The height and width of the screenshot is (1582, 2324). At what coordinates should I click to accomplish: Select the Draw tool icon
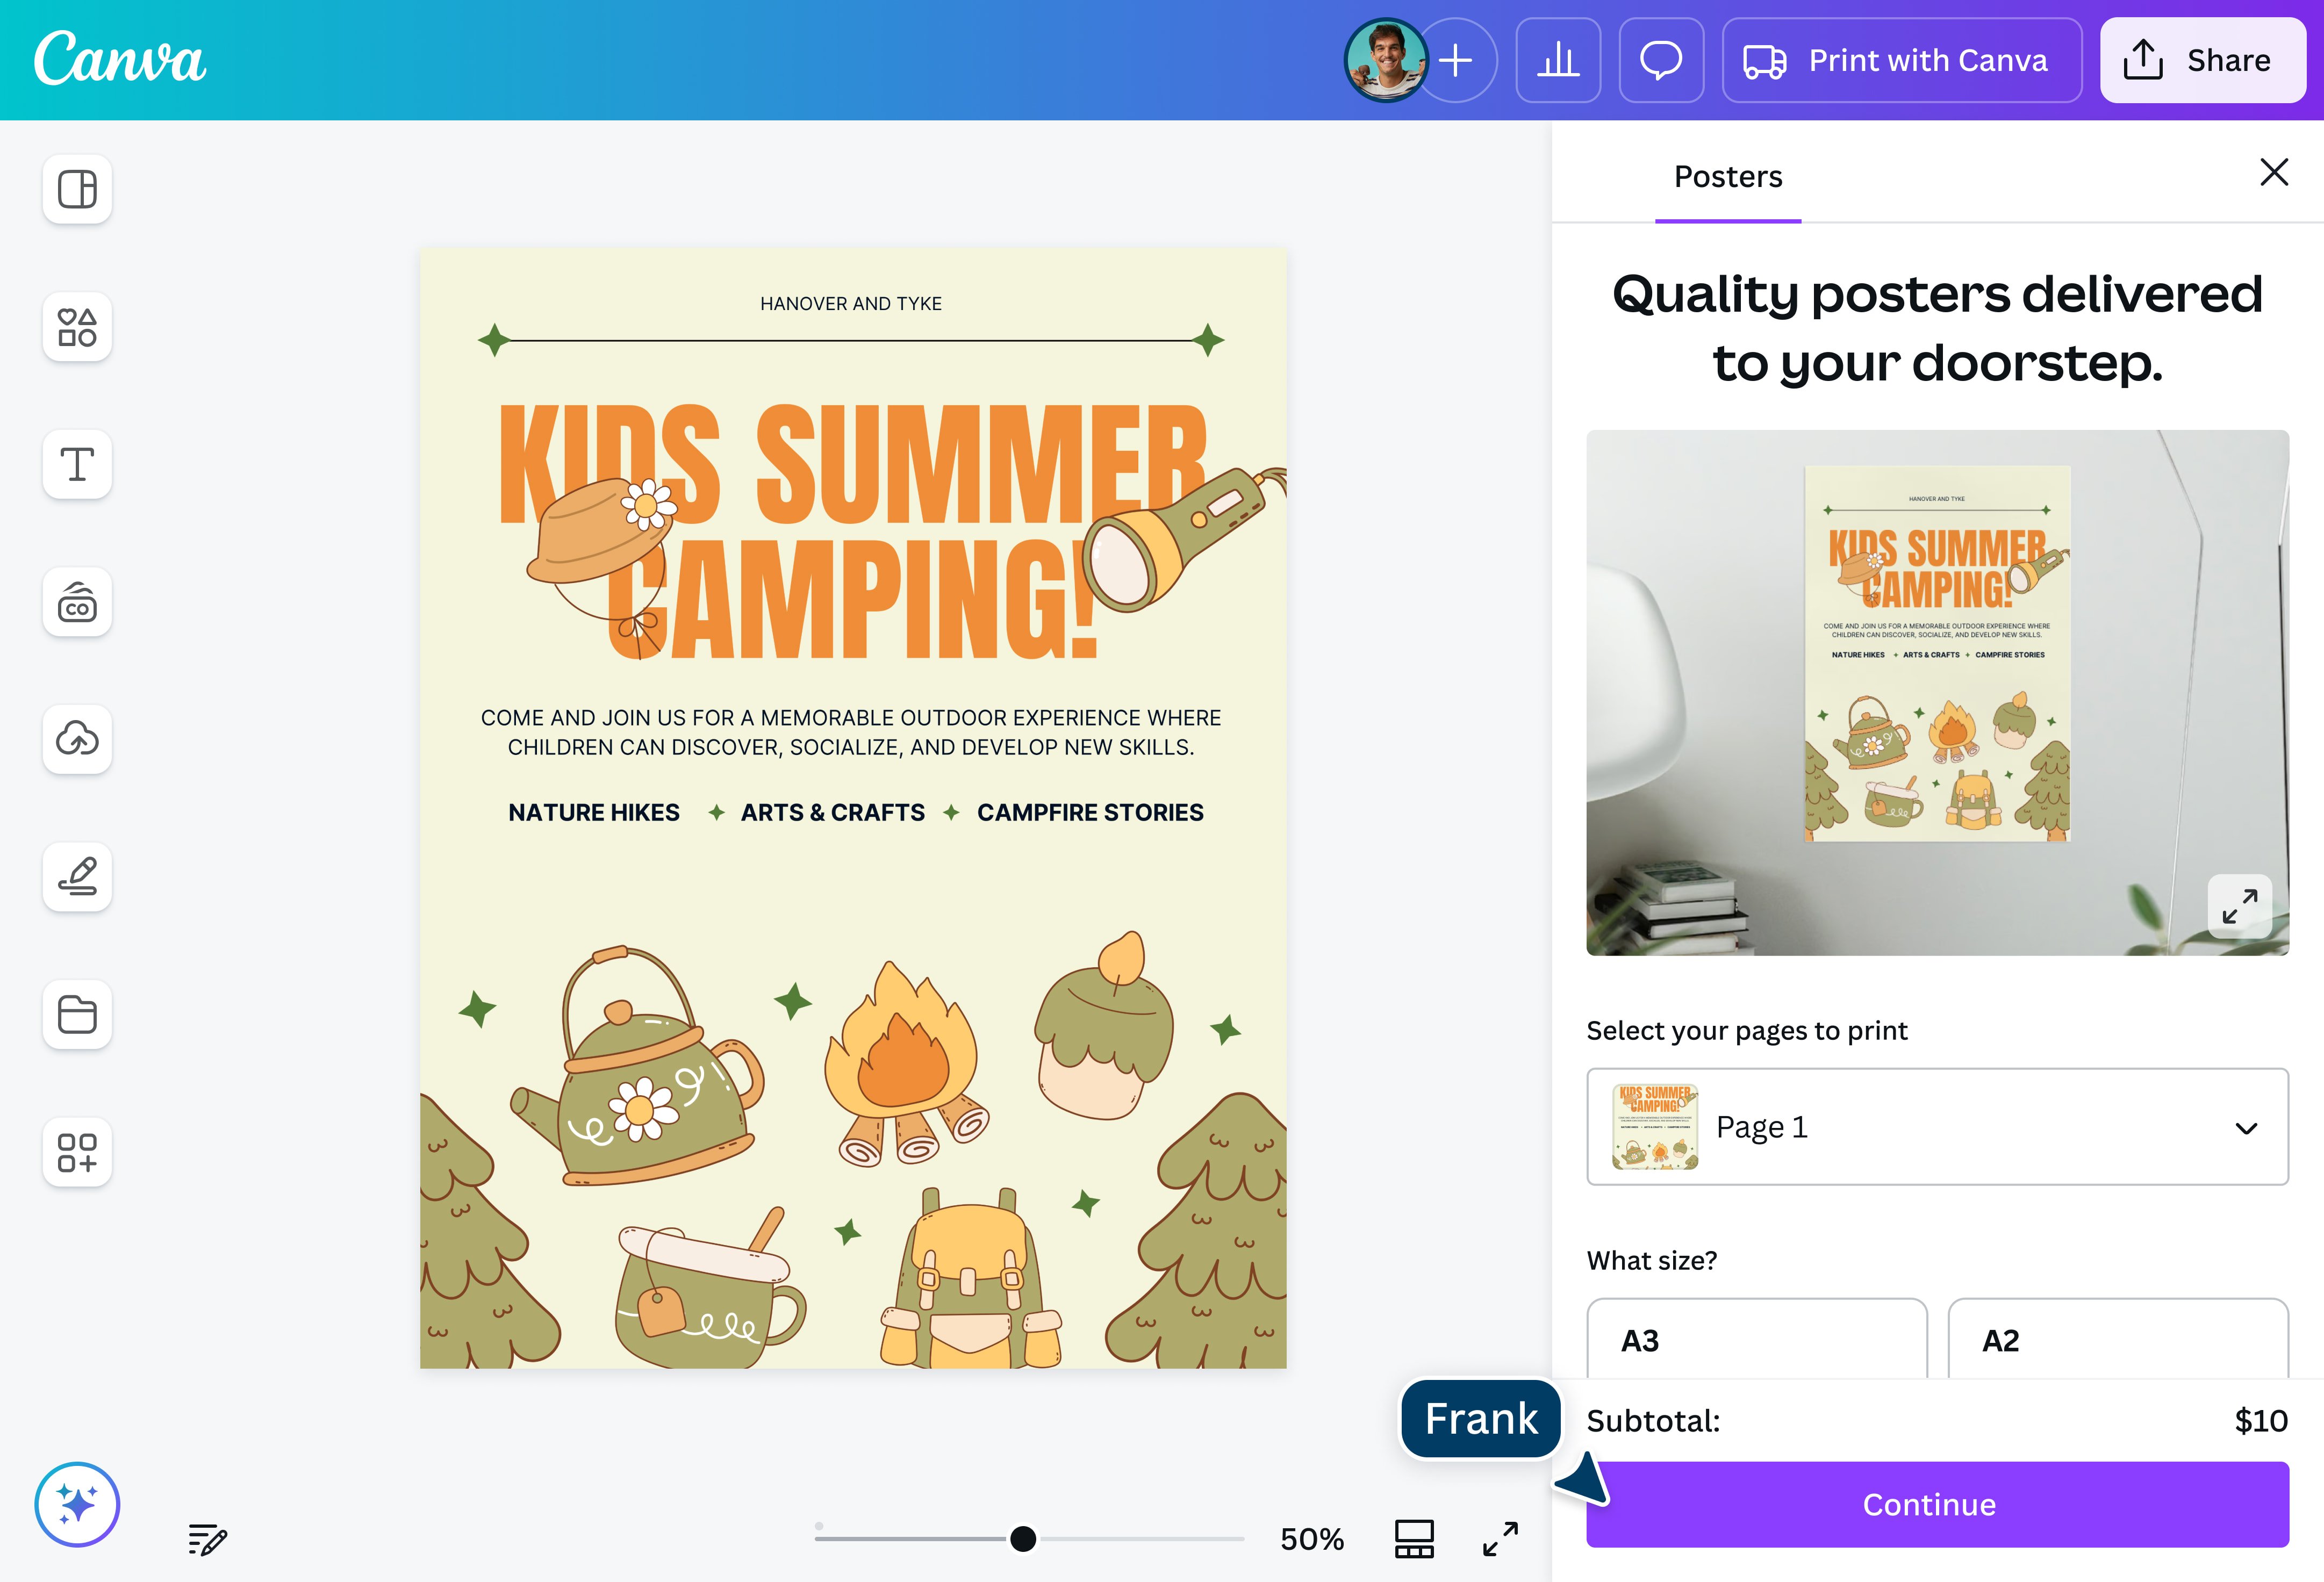click(x=77, y=877)
